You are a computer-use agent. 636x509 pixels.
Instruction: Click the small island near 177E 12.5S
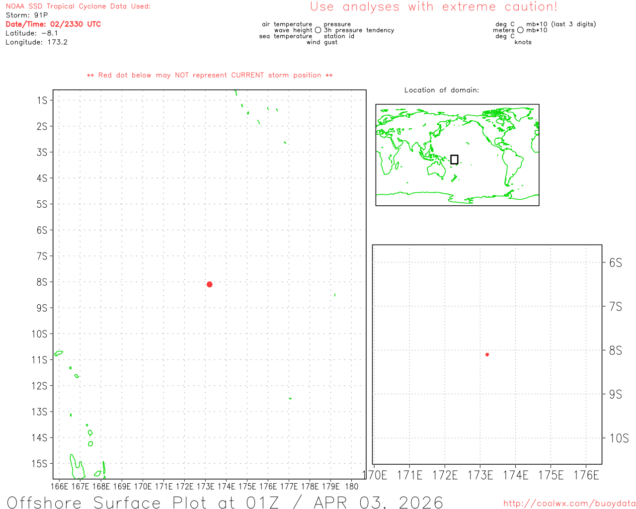tap(290, 398)
